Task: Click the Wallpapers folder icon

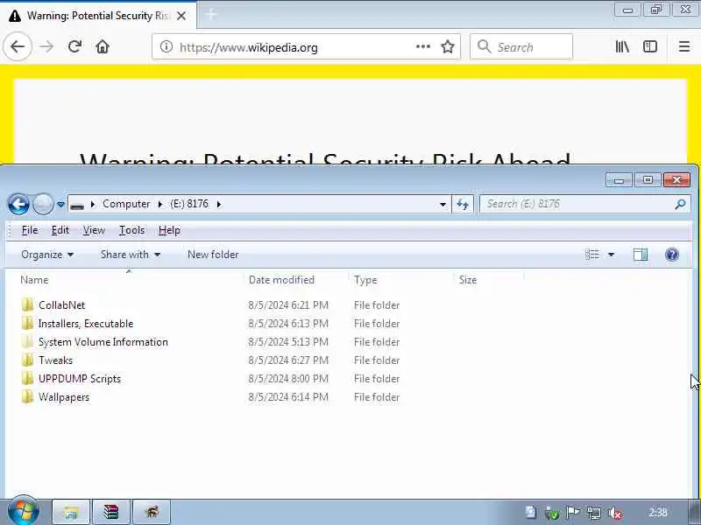Action: [28, 397]
